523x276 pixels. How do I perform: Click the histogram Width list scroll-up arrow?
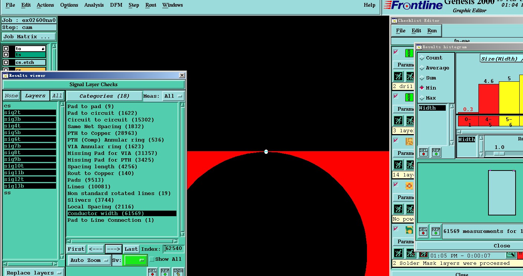pos(452,107)
